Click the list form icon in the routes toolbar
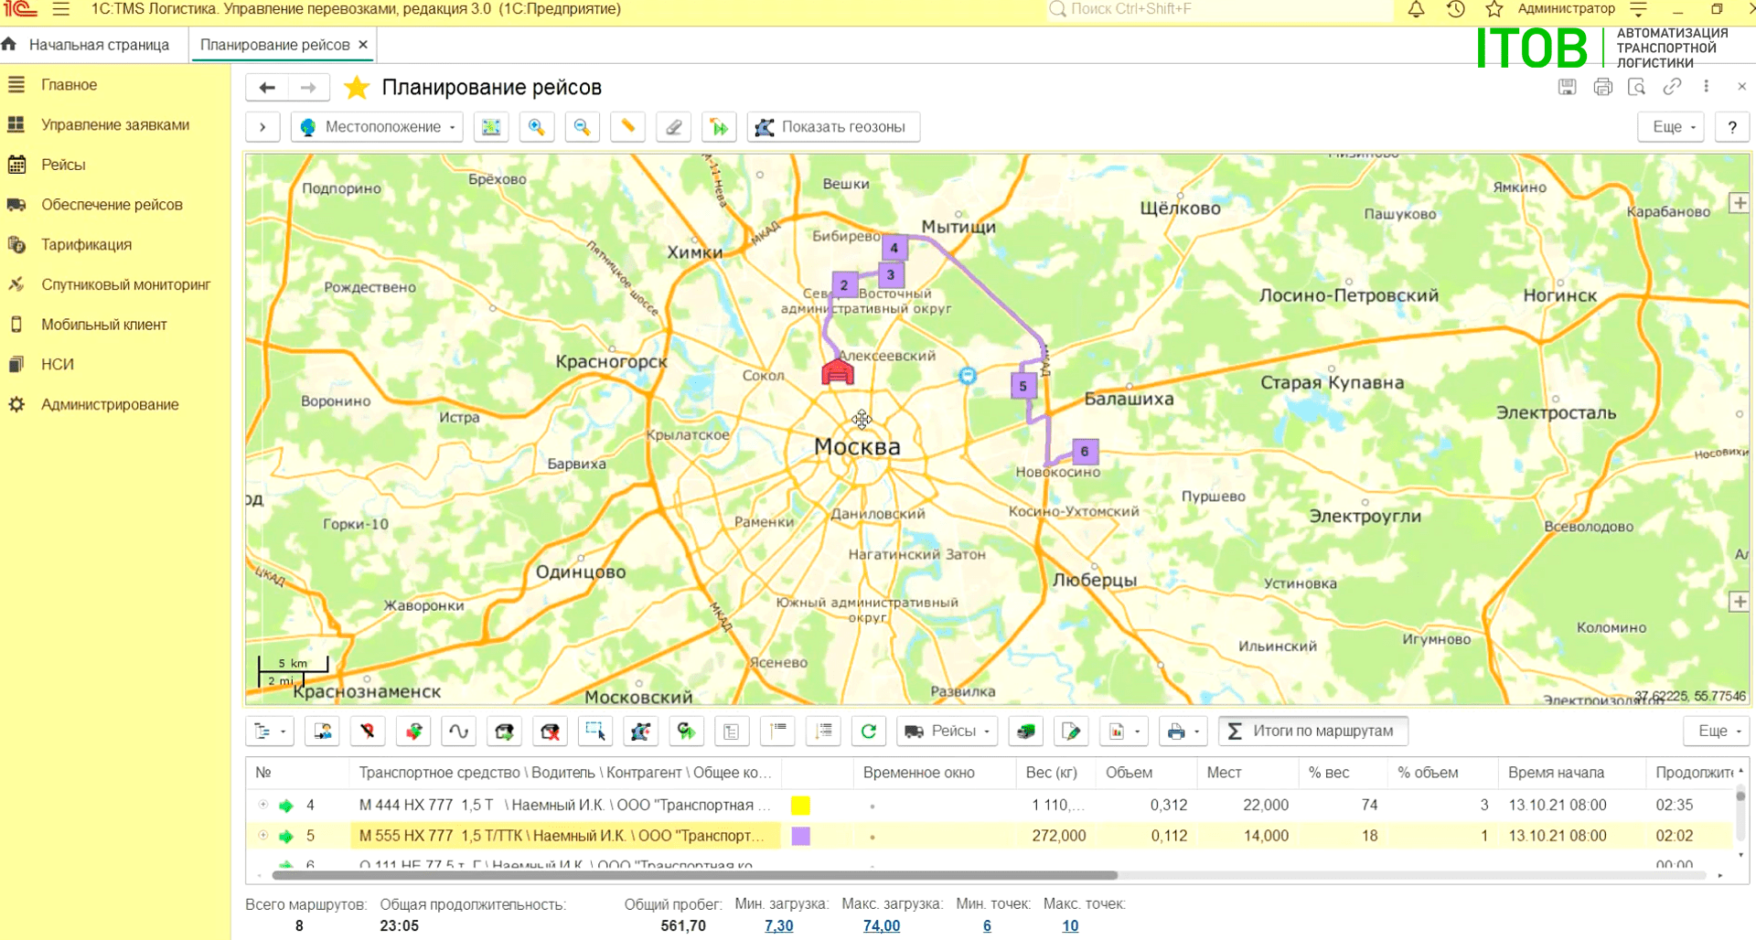 pos(732,731)
